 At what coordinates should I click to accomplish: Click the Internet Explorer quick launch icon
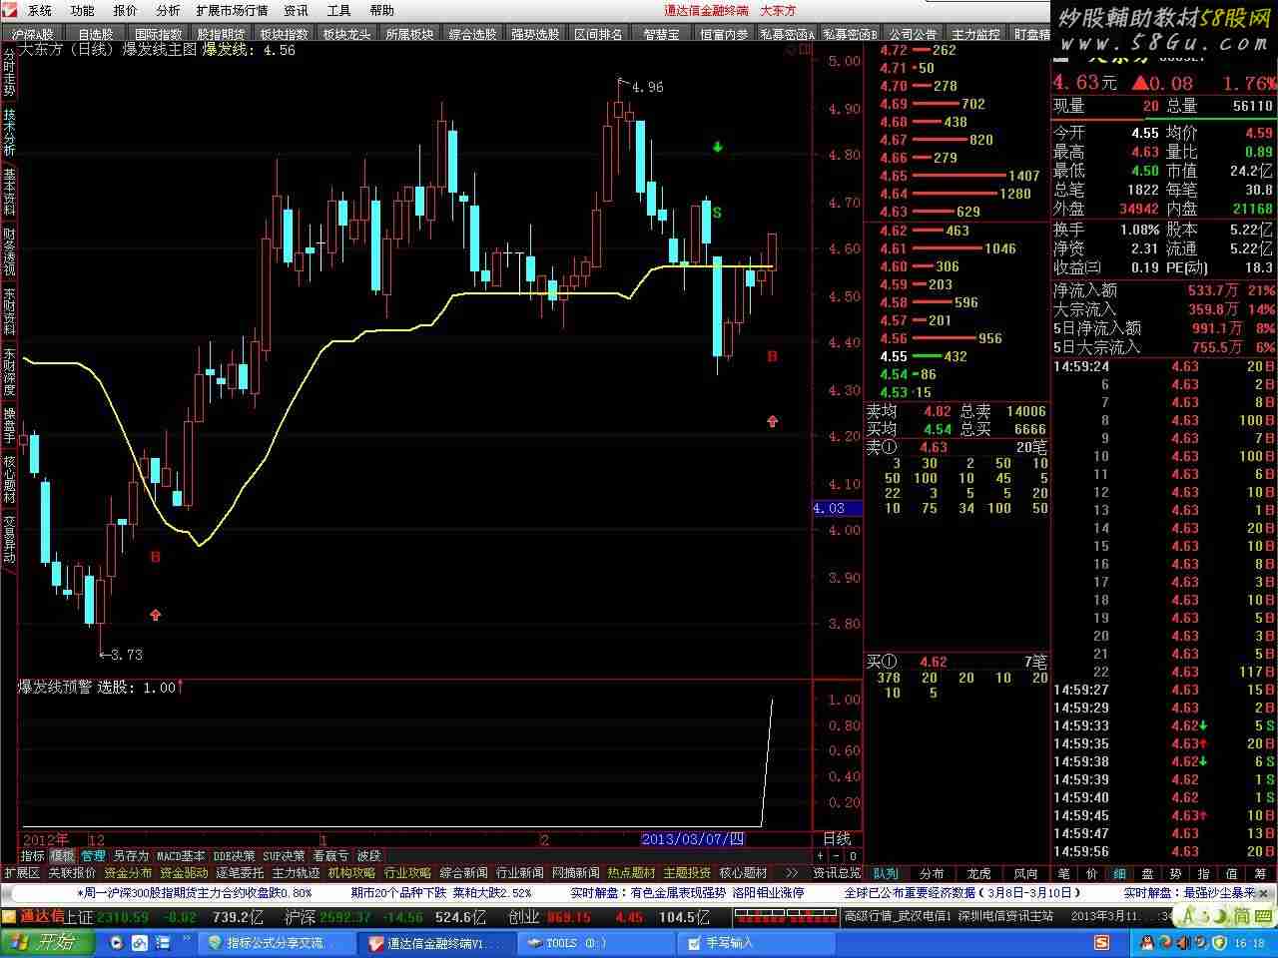(x=138, y=942)
